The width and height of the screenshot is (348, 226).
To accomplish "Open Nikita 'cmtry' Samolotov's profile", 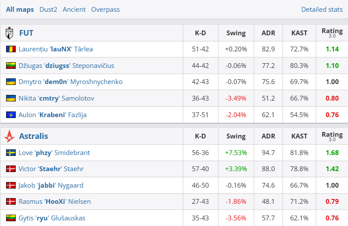I will click(56, 98).
